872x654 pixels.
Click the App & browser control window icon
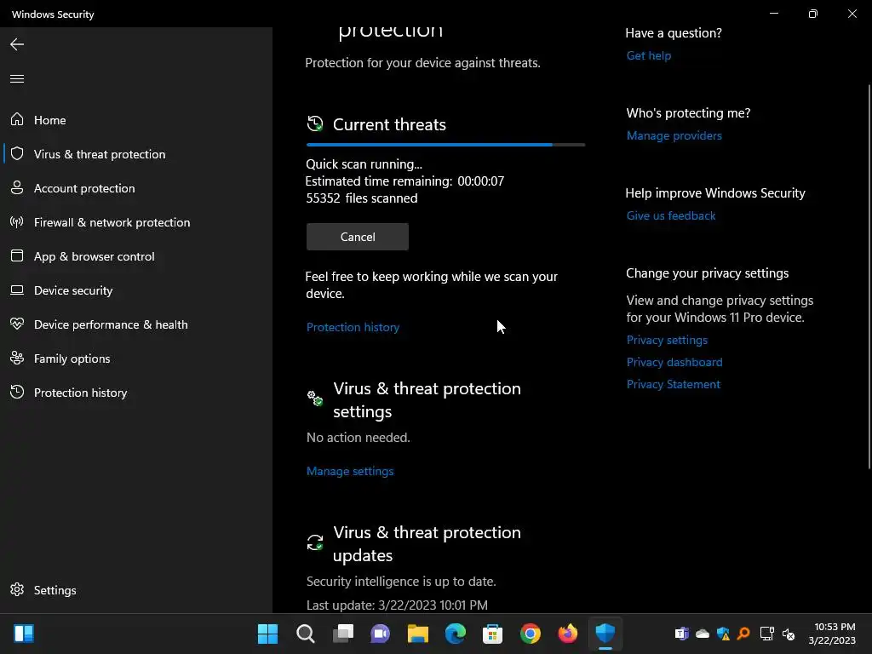coord(17,255)
